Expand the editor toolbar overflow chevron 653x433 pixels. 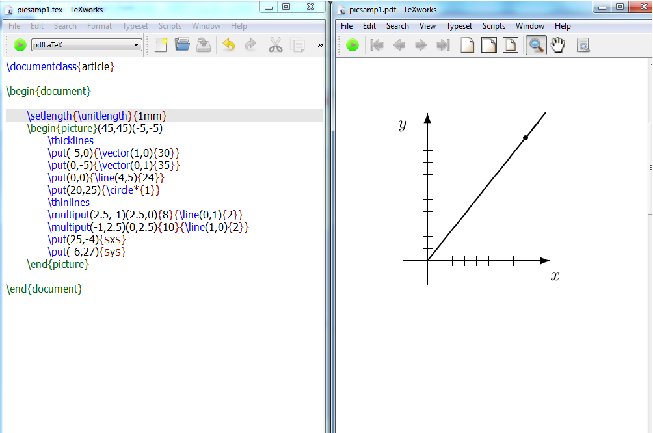(320, 45)
